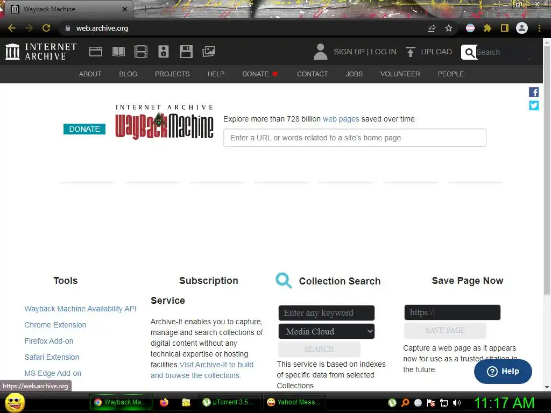Click the network tray icon
This screenshot has height=413, width=551.
(x=444, y=403)
